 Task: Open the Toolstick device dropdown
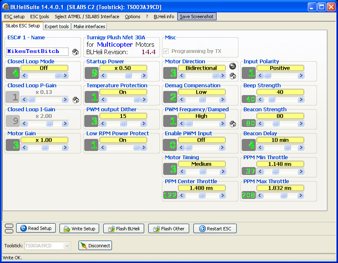tap(67, 246)
